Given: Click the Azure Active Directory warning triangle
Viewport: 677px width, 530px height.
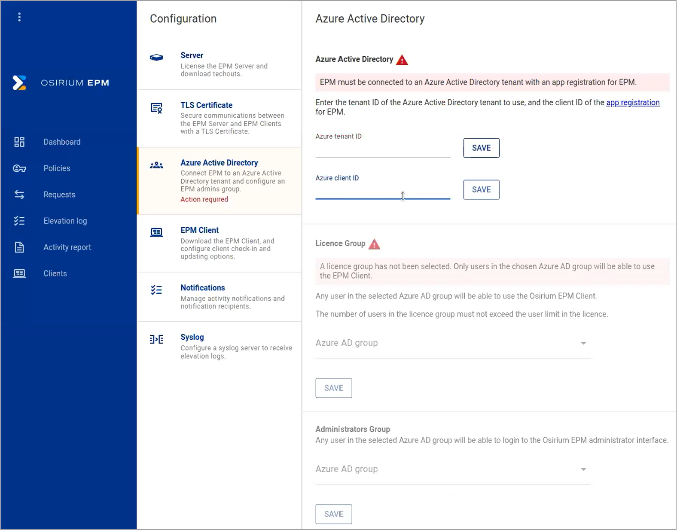Looking at the screenshot, I should tap(402, 60).
